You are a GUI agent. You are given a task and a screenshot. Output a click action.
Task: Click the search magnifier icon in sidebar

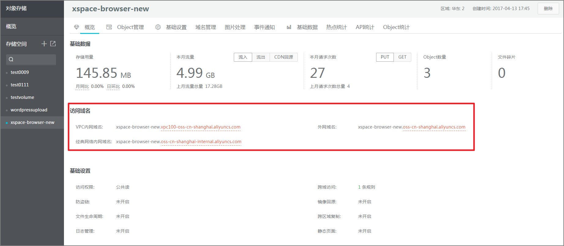[x=11, y=60]
